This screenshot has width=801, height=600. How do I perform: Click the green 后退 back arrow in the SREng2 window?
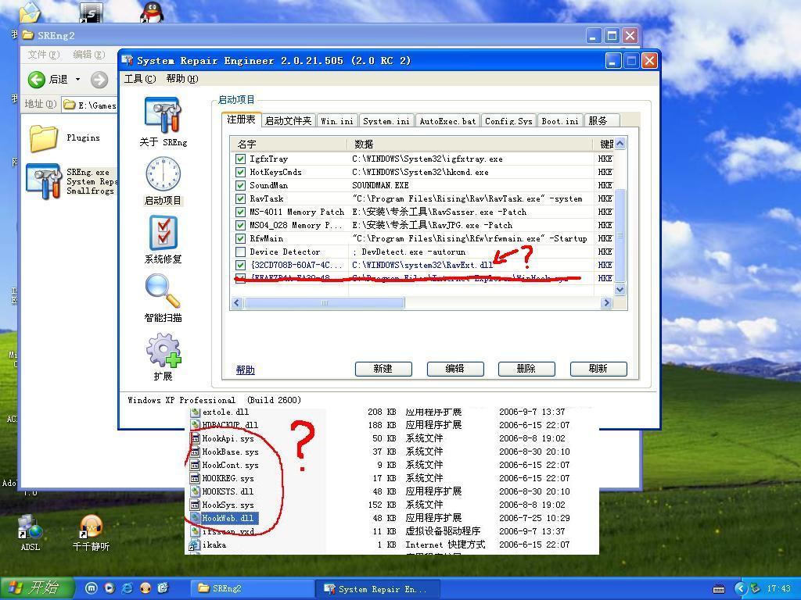click(x=36, y=79)
